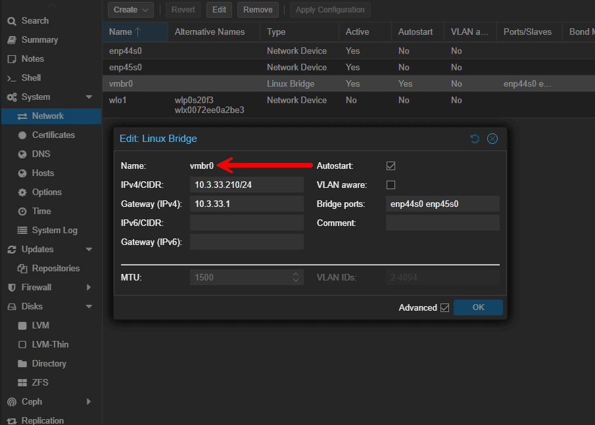595x425 pixels.
Task: Click into the Comment input field
Action: [442, 223]
